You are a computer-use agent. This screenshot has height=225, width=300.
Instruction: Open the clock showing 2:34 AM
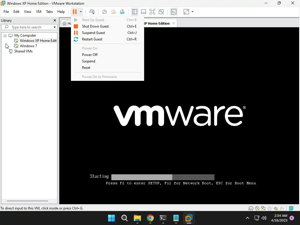click(279, 218)
